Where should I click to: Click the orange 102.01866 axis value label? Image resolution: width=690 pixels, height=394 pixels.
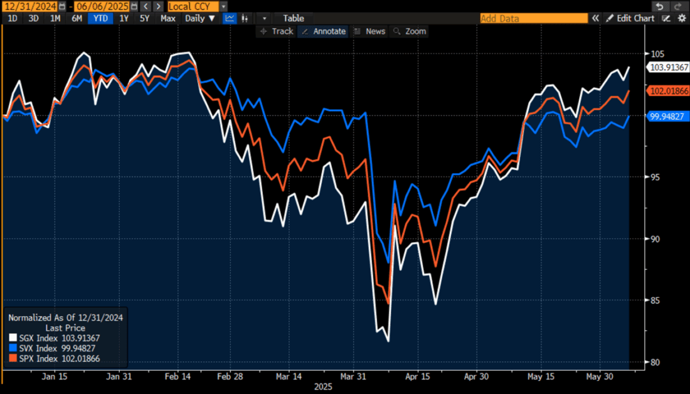(x=669, y=91)
